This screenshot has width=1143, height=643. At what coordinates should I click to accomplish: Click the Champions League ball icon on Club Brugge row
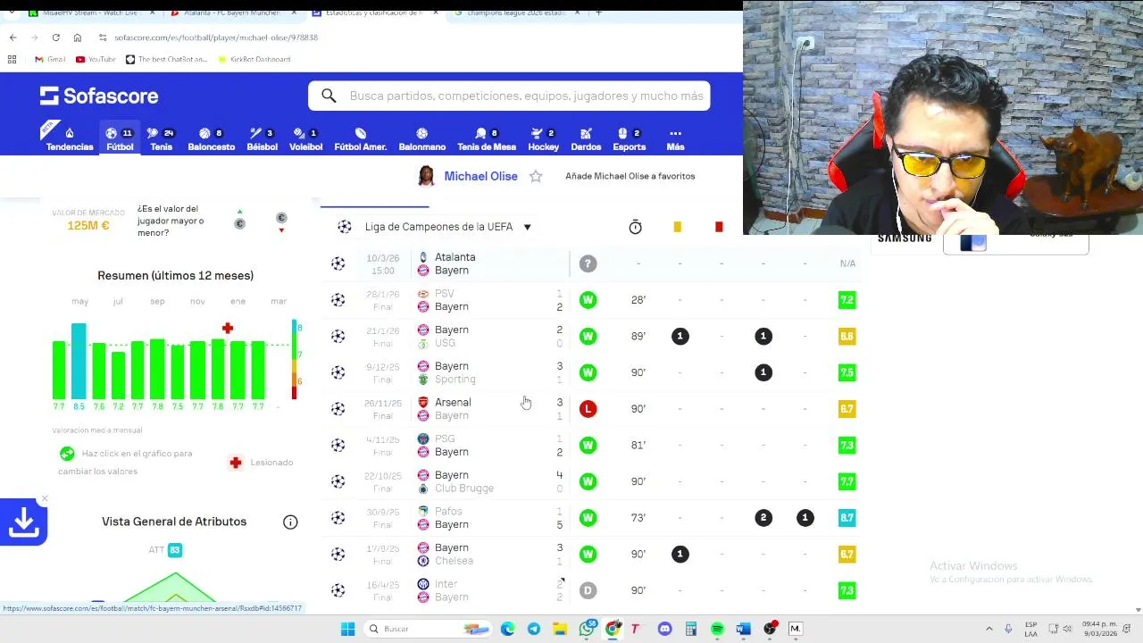[338, 481]
